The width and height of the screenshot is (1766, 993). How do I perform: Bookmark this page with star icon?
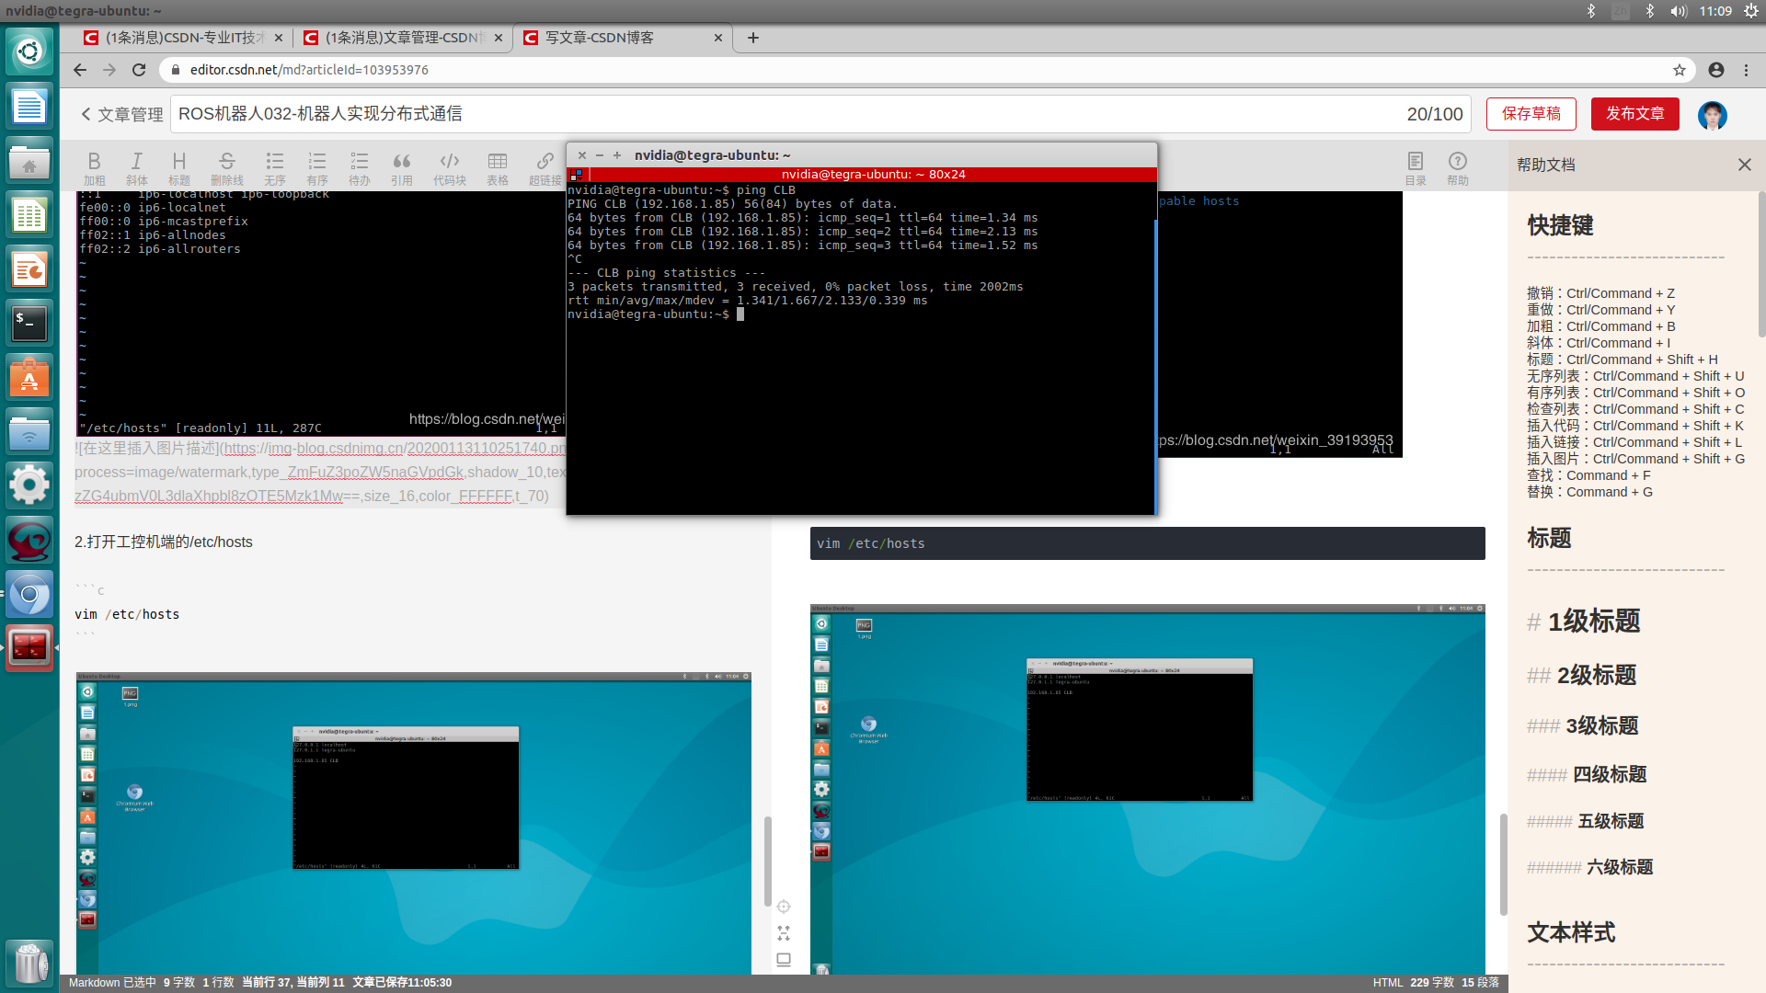click(x=1679, y=70)
